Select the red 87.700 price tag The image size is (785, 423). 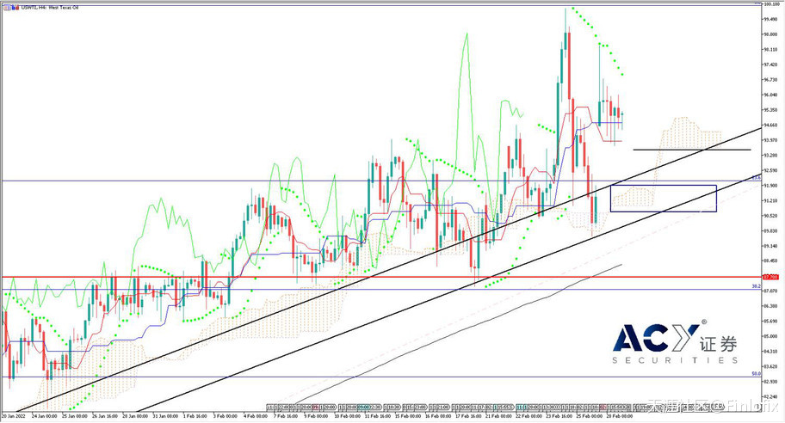770,277
